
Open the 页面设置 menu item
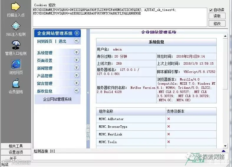45,60
